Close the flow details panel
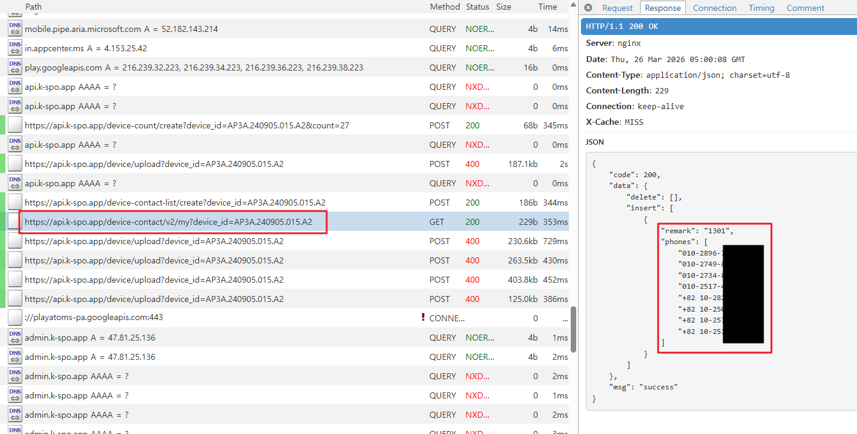This screenshot has height=434, width=857. point(588,8)
